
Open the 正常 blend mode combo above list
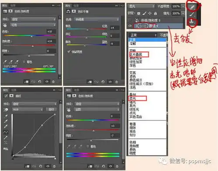pyautogui.click(x=143, y=35)
